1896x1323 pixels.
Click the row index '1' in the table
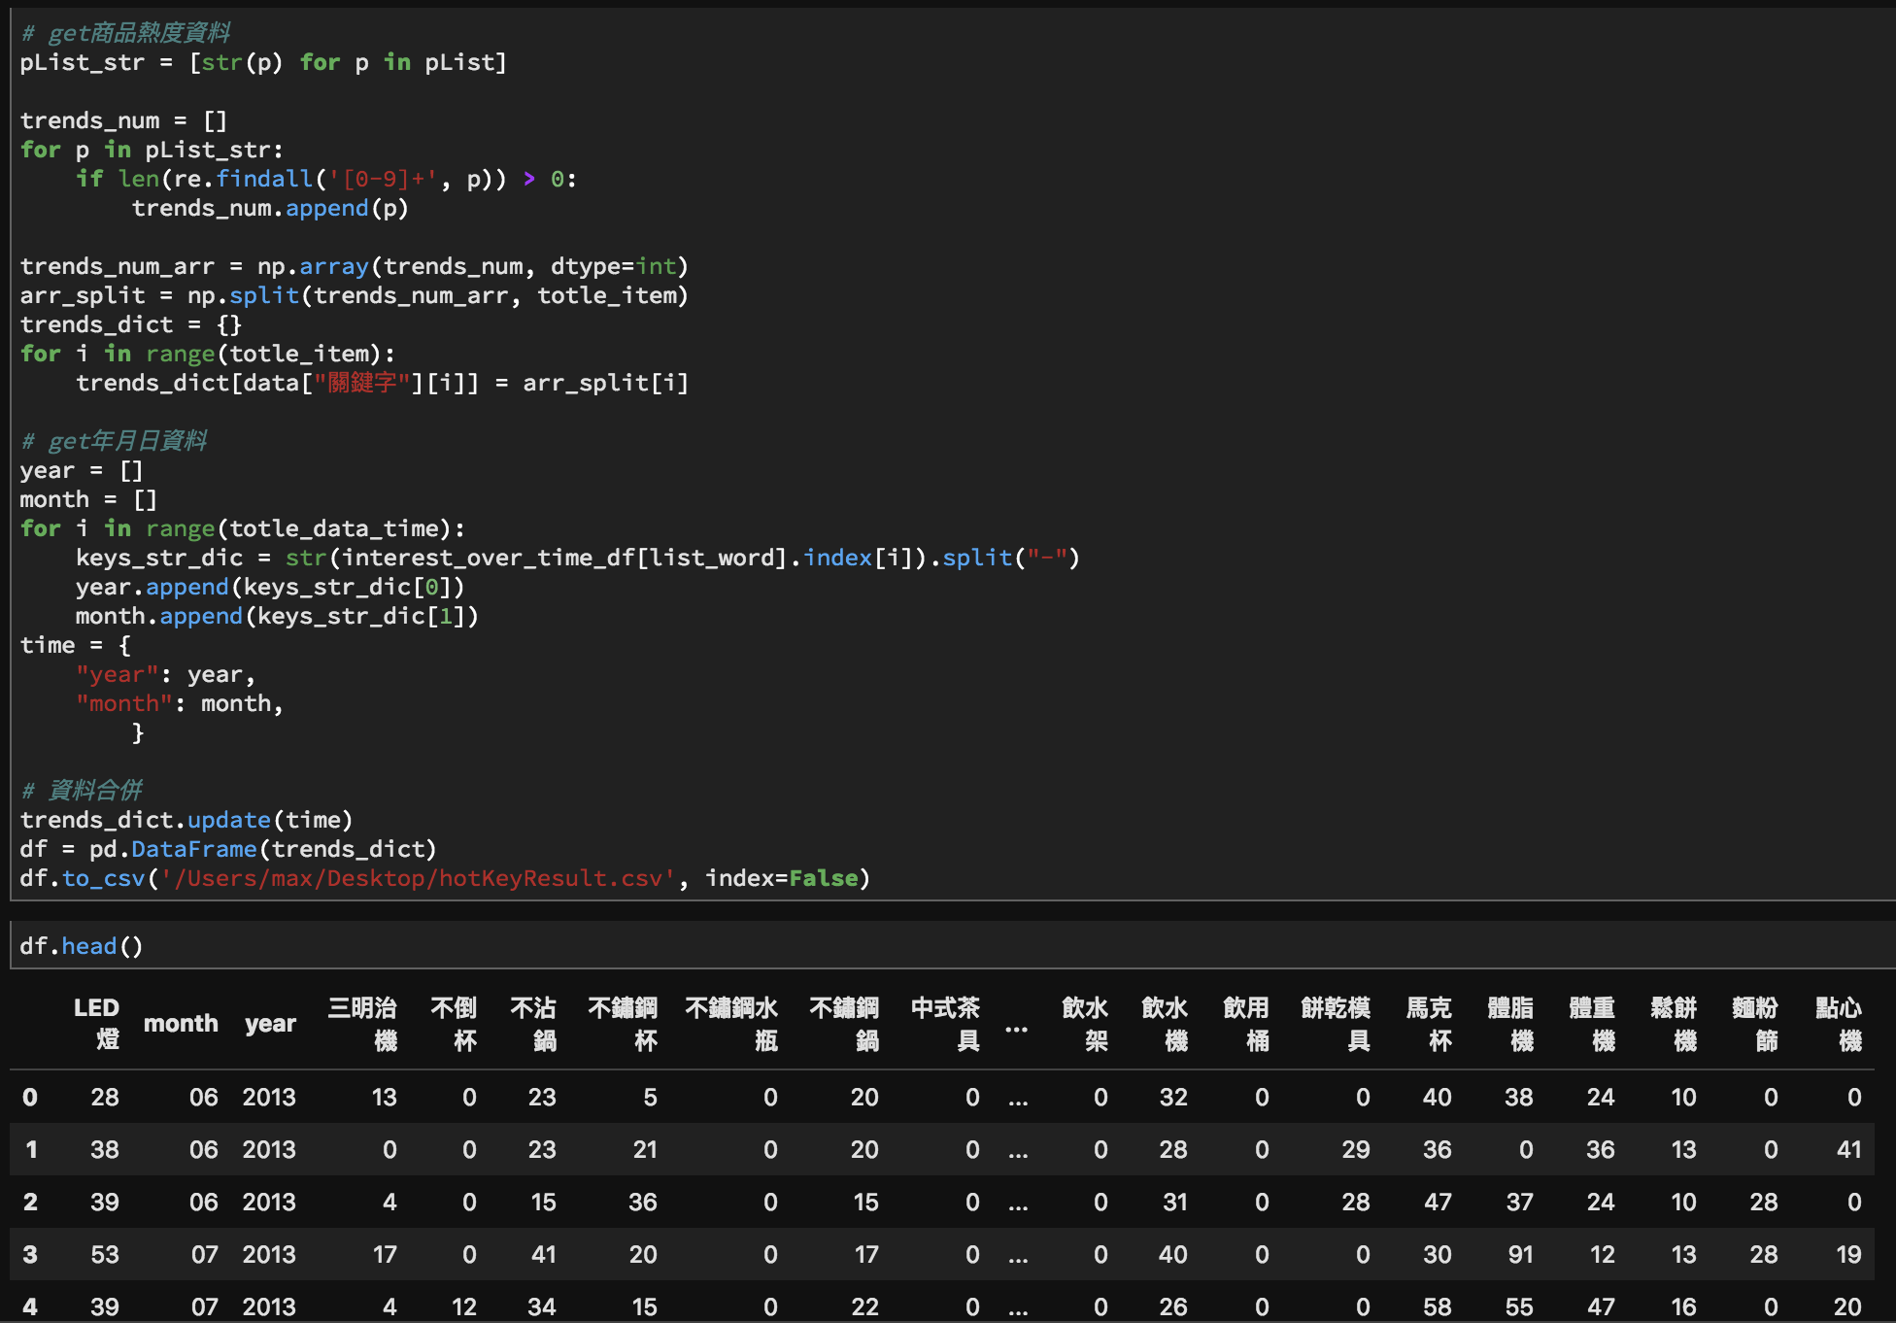coord(31,1150)
